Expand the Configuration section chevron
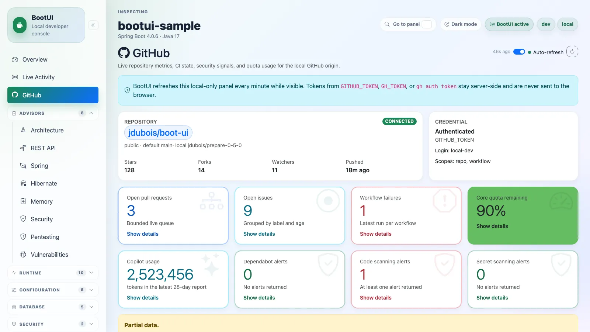The width and height of the screenshot is (590, 332). 91,290
